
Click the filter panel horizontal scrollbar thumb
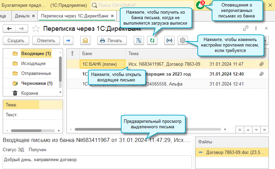click(x=26, y=131)
